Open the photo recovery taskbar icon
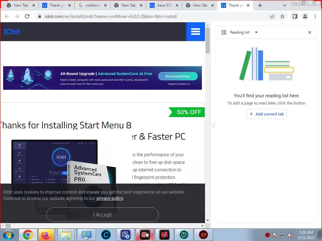 click(x=125, y=235)
